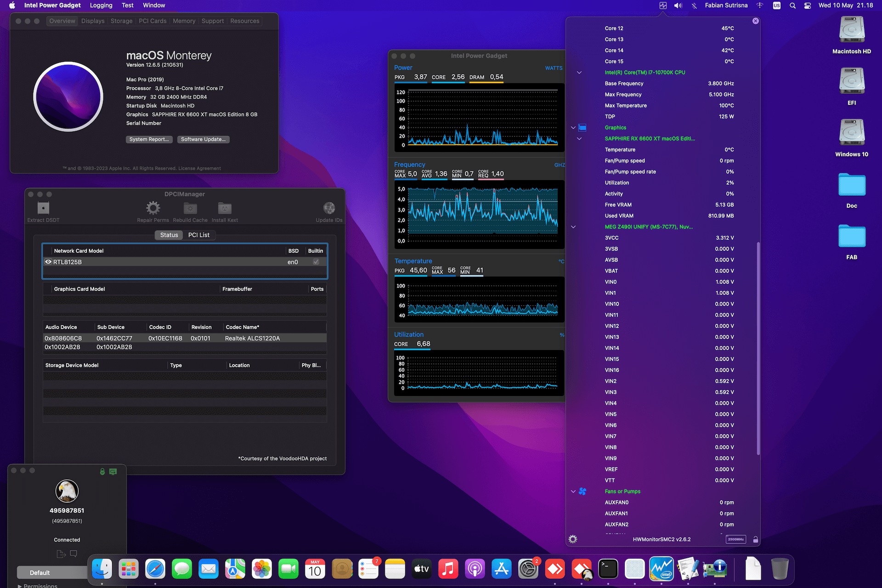
Task: Click HWMonitor menu bar status icon
Action: point(663,6)
